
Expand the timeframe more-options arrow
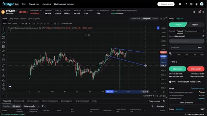[x=30, y=24]
